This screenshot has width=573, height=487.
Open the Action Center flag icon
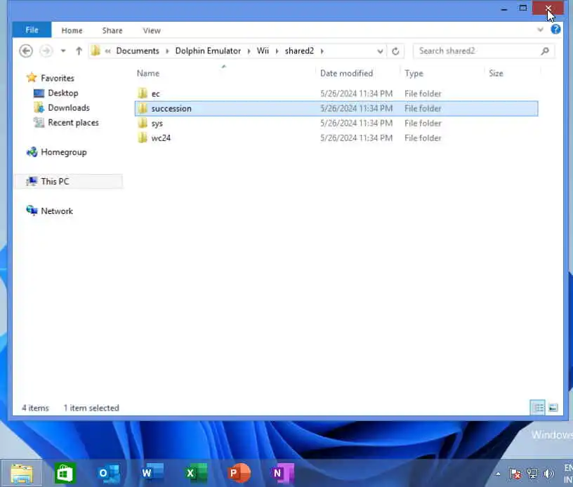515,474
